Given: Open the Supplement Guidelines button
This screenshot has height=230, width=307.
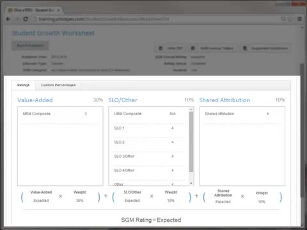Looking at the screenshot, I should (265, 49).
